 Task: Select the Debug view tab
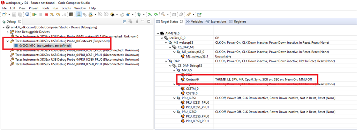coord(11,21)
